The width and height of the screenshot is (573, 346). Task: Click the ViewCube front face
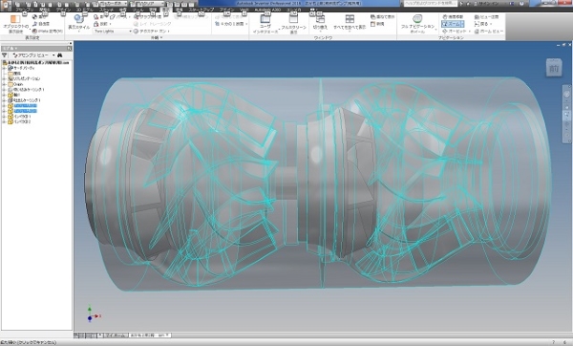tap(554, 69)
